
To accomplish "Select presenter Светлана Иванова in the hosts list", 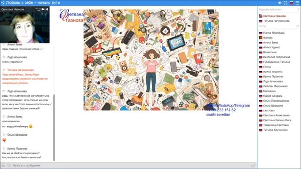I will [274, 16].
